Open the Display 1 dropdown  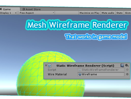pos(8,13)
